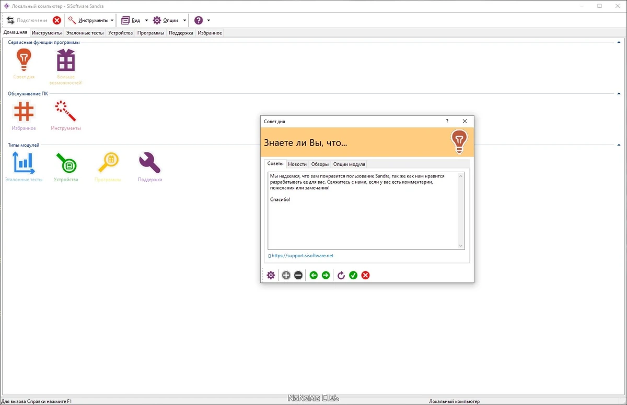Click the plus zoom-in icon in dialog
The height and width of the screenshot is (405, 627).
tap(286, 275)
